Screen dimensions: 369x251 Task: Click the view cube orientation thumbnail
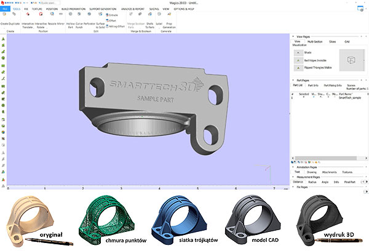coord(351,60)
